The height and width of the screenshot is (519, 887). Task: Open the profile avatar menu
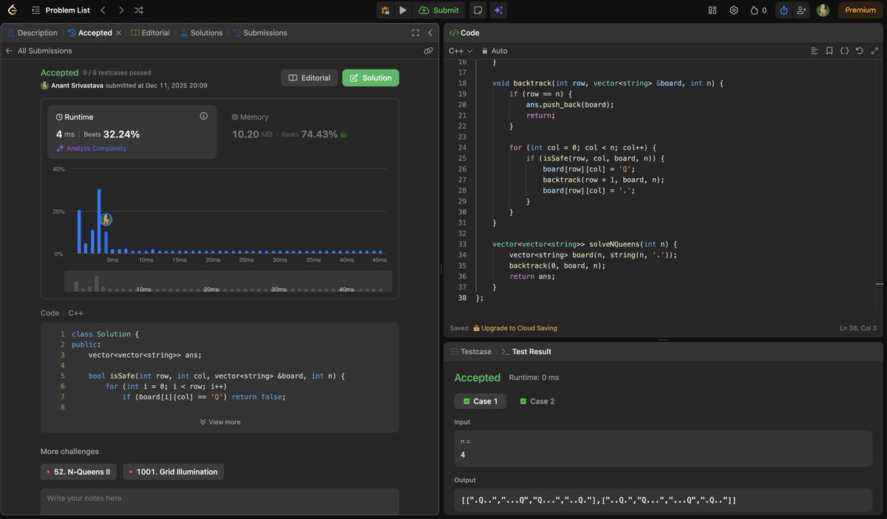tap(823, 10)
